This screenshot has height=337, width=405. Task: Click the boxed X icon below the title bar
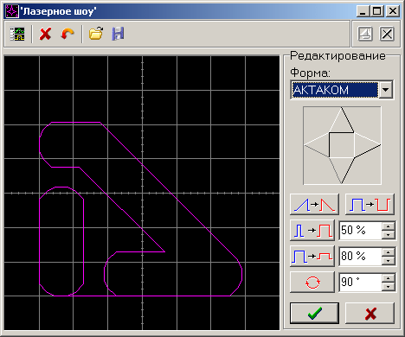click(387, 34)
